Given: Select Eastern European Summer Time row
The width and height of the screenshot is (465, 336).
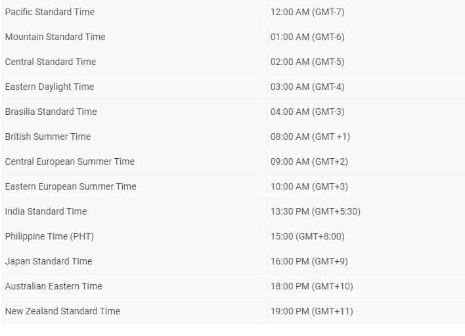Looking at the screenshot, I should pos(71,186).
